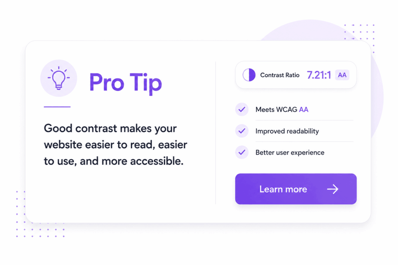
Task: Click the Good contrast paragraph text
Action: click(x=115, y=145)
